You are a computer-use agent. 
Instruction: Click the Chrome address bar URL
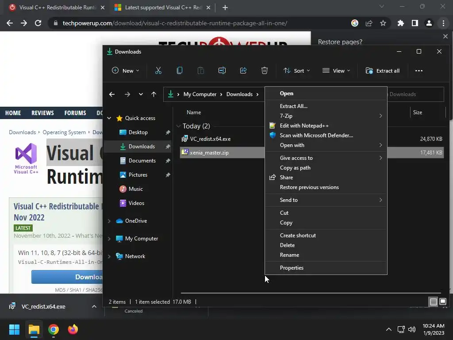click(x=175, y=23)
